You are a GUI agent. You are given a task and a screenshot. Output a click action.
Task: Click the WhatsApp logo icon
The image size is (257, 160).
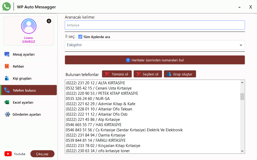(x=6, y=7)
